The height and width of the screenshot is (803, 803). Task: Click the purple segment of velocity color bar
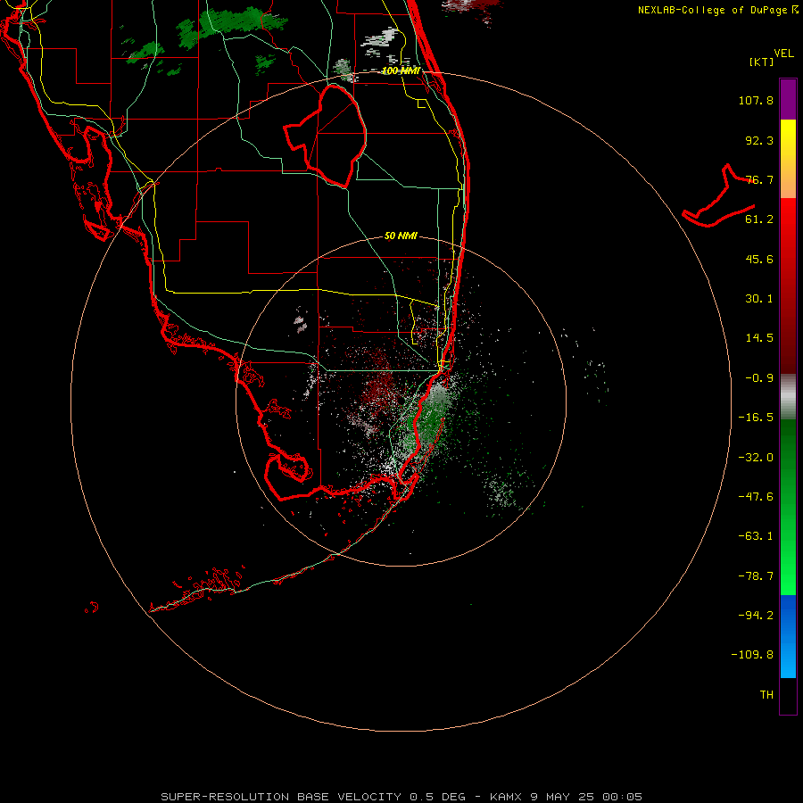[x=788, y=99]
